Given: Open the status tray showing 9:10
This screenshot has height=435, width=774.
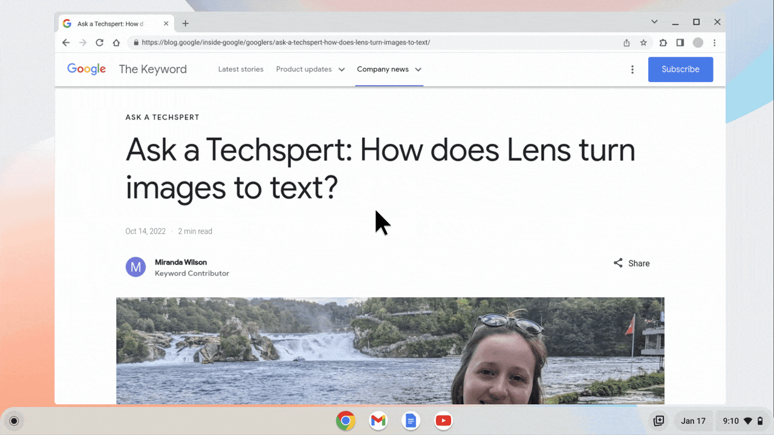Looking at the screenshot, I should [742, 421].
